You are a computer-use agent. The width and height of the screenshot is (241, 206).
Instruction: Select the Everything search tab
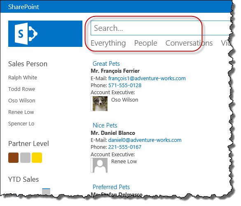[108, 43]
